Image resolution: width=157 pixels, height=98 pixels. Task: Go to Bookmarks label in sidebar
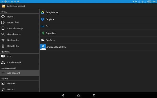[x=13, y=40]
